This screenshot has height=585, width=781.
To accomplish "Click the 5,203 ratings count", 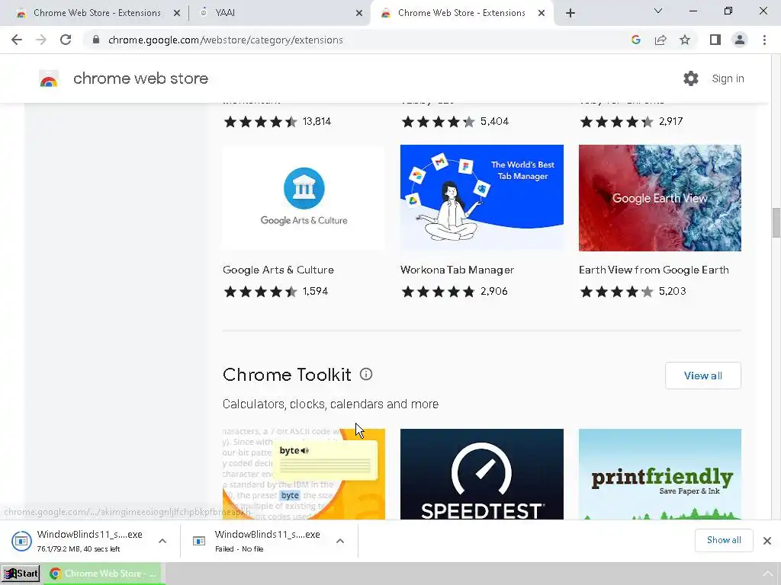I will point(673,291).
